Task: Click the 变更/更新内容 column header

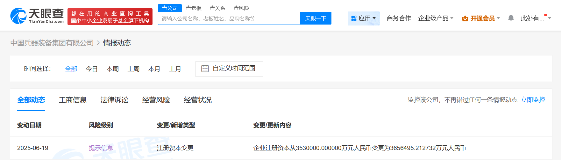Action: 273,125
